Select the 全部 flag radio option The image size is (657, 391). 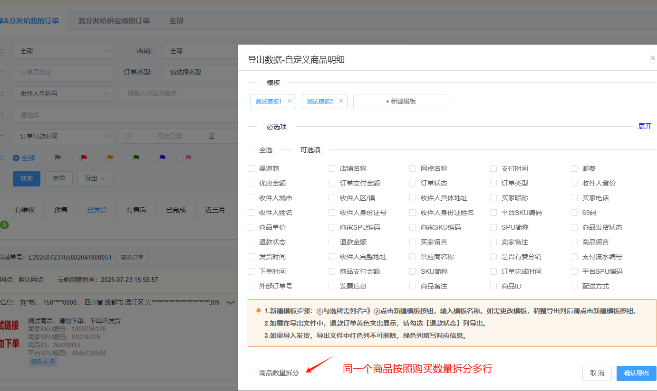point(16,158)
